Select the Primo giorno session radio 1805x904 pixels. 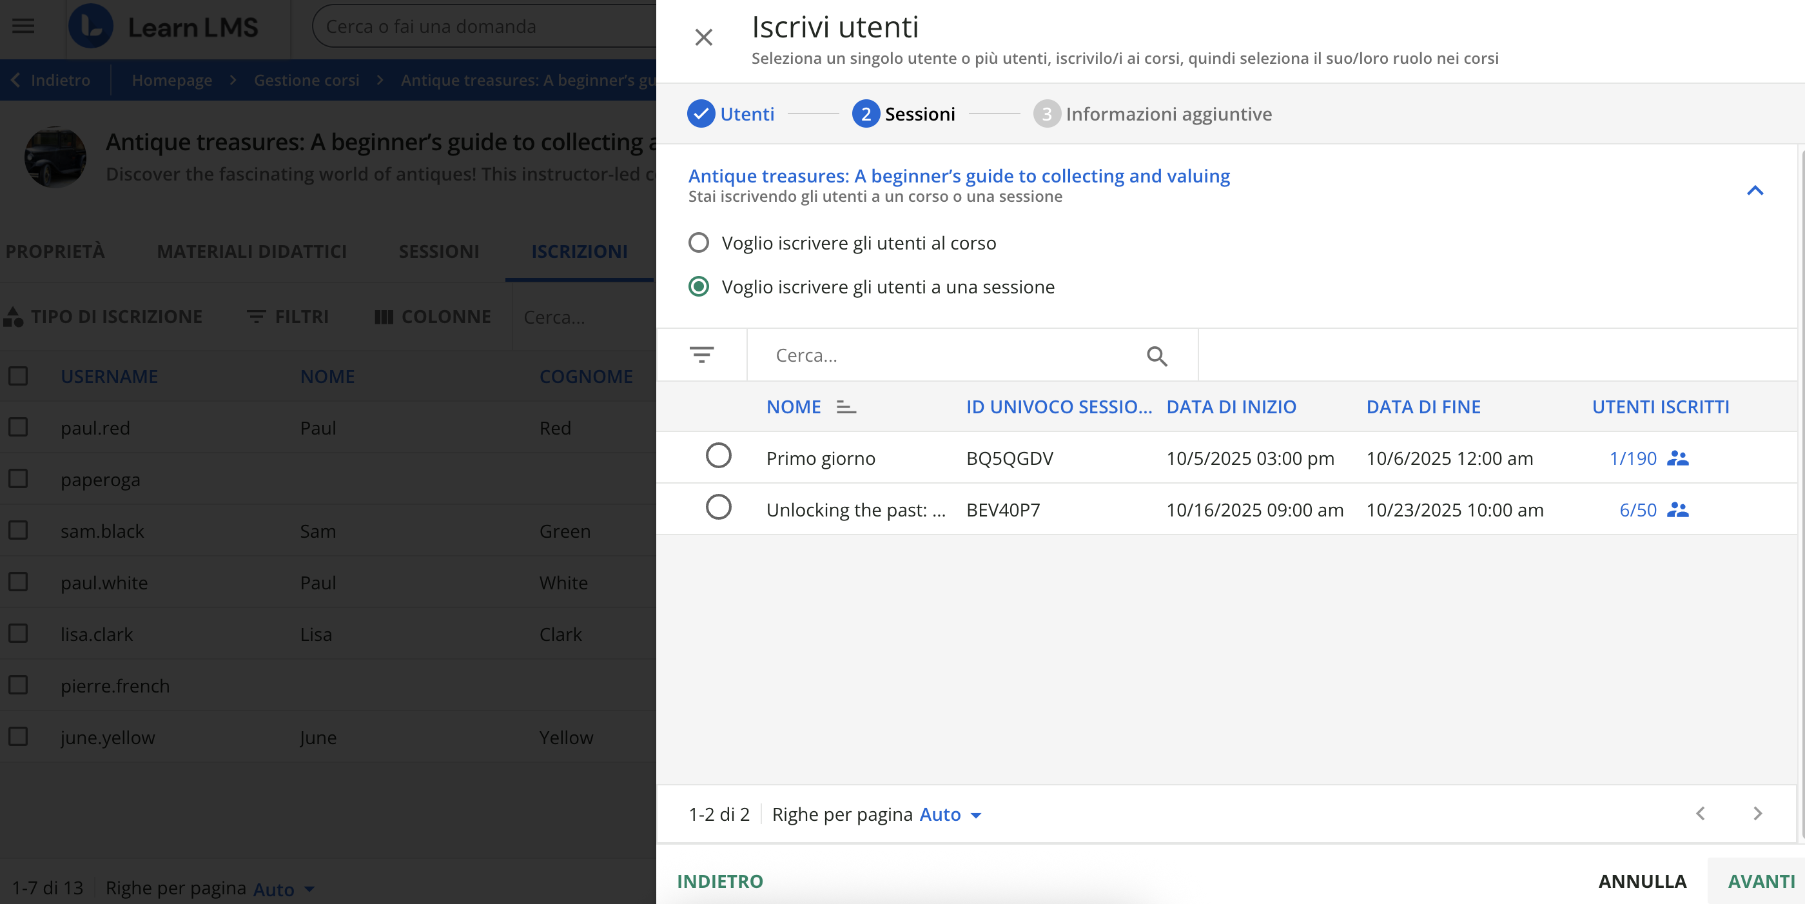coord(718,457)
